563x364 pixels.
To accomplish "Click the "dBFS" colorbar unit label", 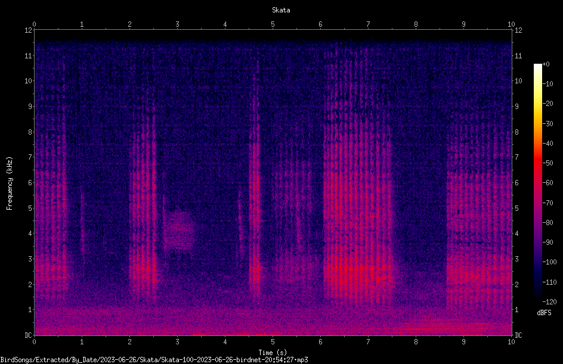I will [544, 313].
